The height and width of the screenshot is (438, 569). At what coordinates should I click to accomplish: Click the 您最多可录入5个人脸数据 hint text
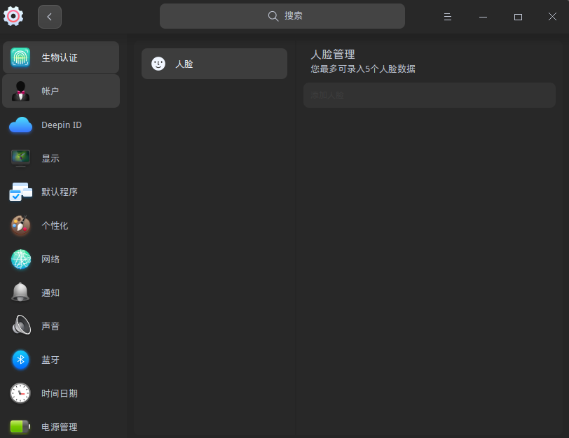[363, 69]
